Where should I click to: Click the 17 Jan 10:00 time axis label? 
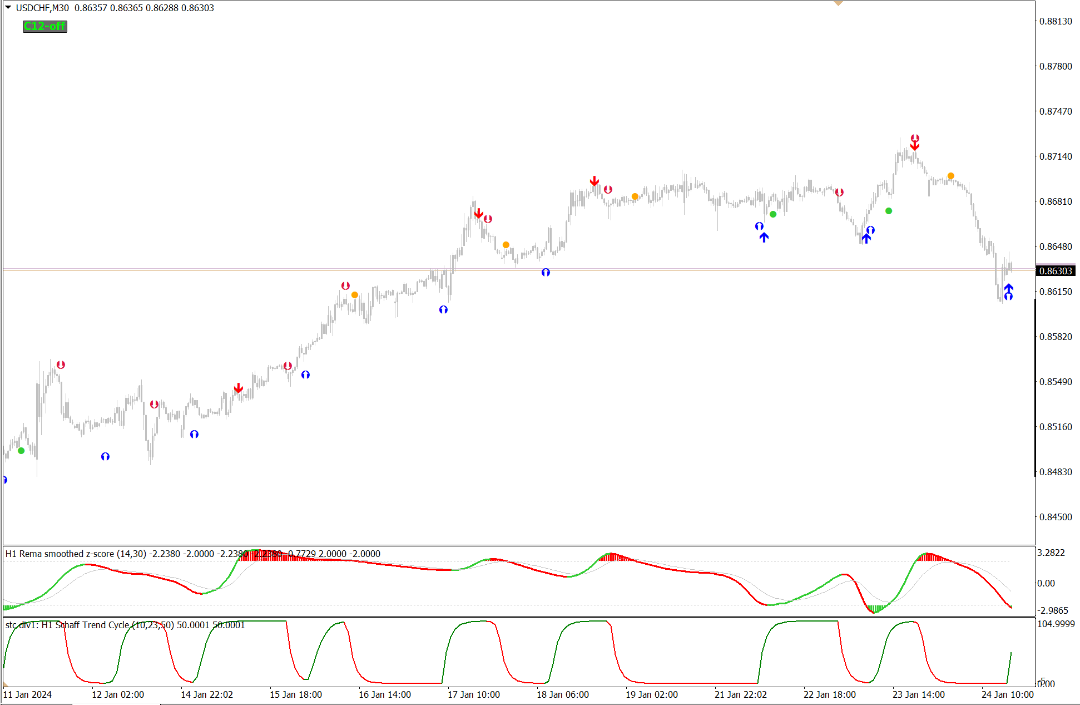click(474, 694)
